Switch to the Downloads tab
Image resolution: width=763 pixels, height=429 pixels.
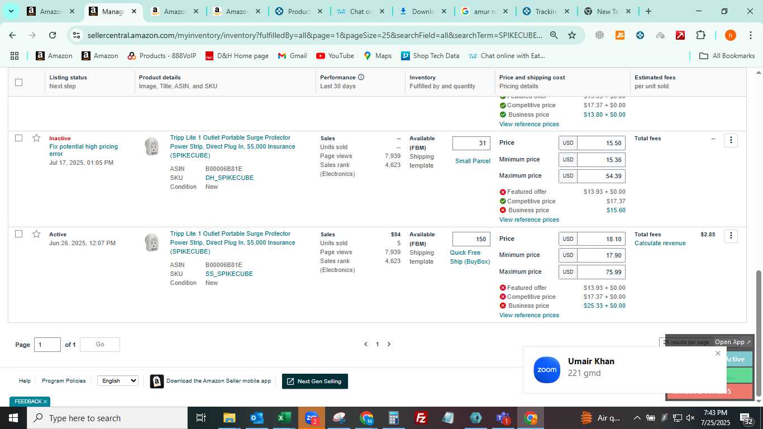coord(422,11)
